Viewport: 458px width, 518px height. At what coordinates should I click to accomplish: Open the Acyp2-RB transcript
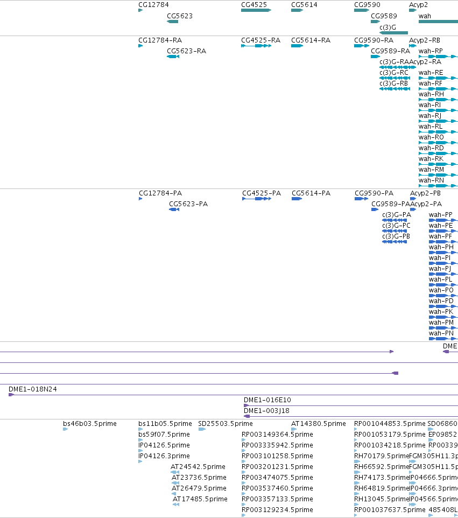(x=424, y=40)
